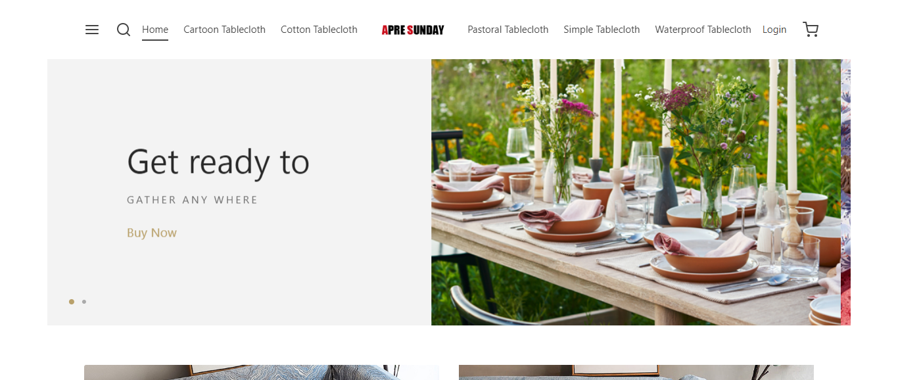Click the search magnifier icon
The height and width of the screenshot is (380, 898).
coord(124,30)
